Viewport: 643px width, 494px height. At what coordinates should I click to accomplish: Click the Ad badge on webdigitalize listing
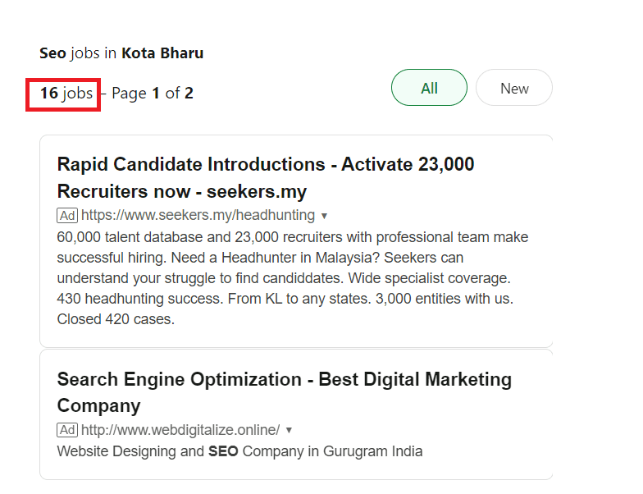[67, 430]
